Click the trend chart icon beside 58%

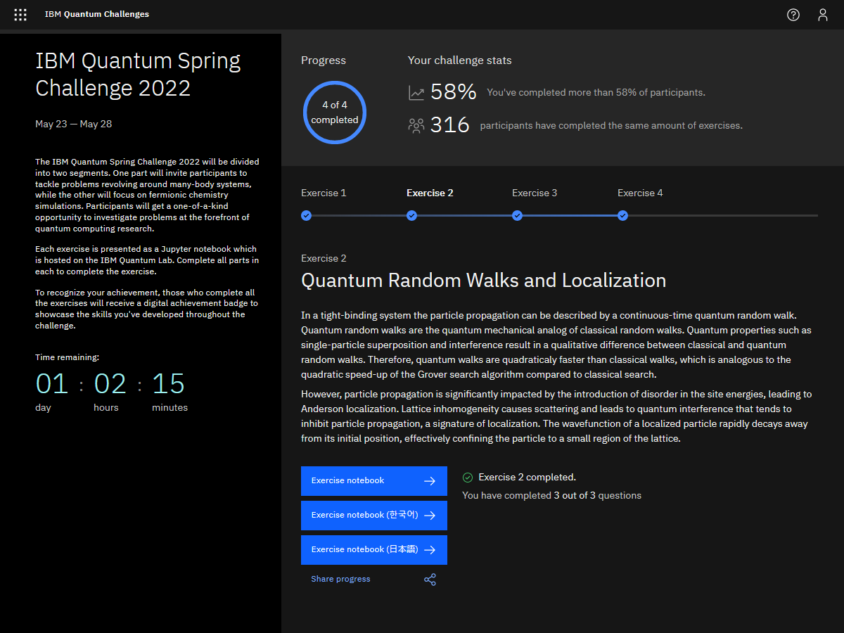click(416, 93)
